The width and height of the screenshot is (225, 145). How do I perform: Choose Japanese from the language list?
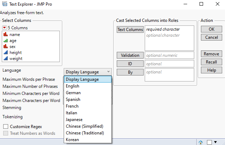(x=74, y=120)
